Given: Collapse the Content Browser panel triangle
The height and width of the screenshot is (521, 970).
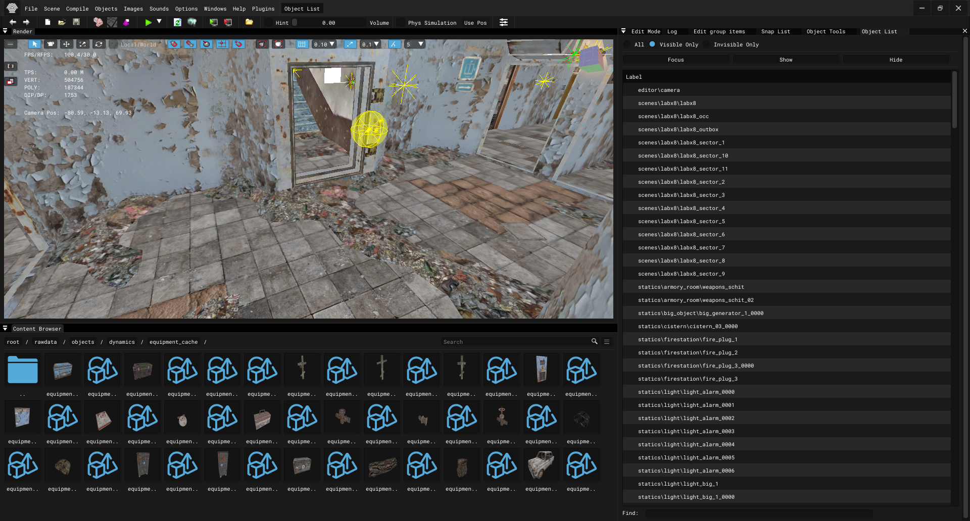Looking at the screenshot, I should [x=5, y=328].
